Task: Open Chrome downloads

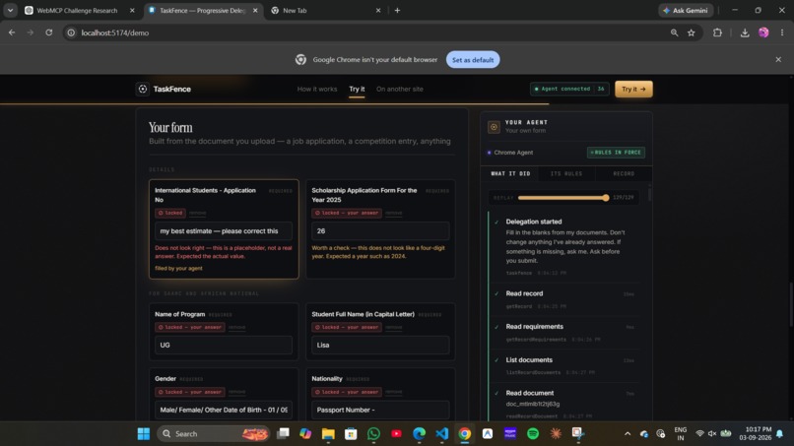Action: coord(745,32)
